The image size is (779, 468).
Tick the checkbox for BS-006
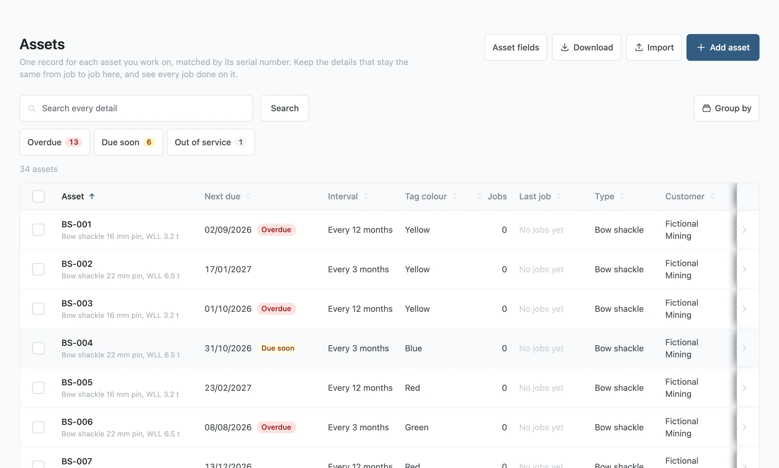pos(38,427)
